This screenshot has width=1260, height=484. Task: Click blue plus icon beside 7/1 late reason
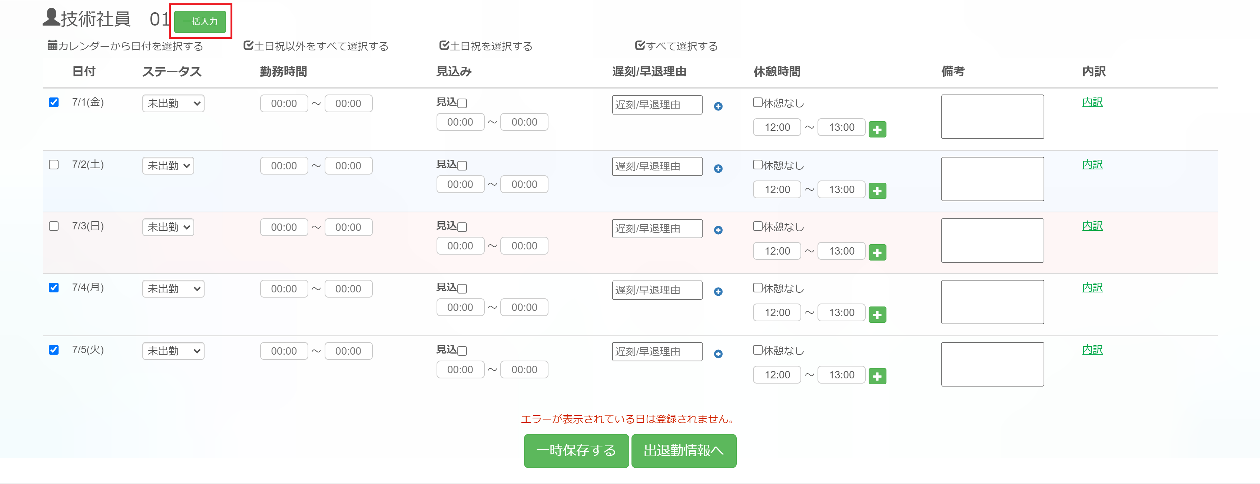point(718,106)
